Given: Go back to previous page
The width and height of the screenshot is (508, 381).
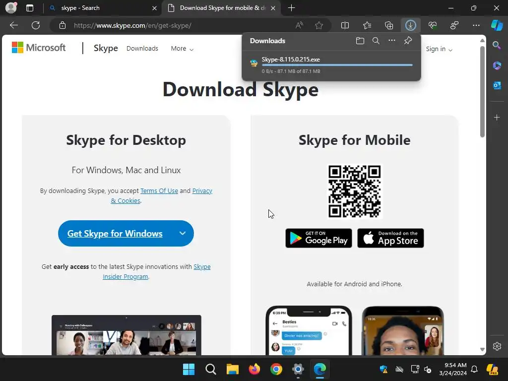Looking at the screenshot, I should point(14,25).
